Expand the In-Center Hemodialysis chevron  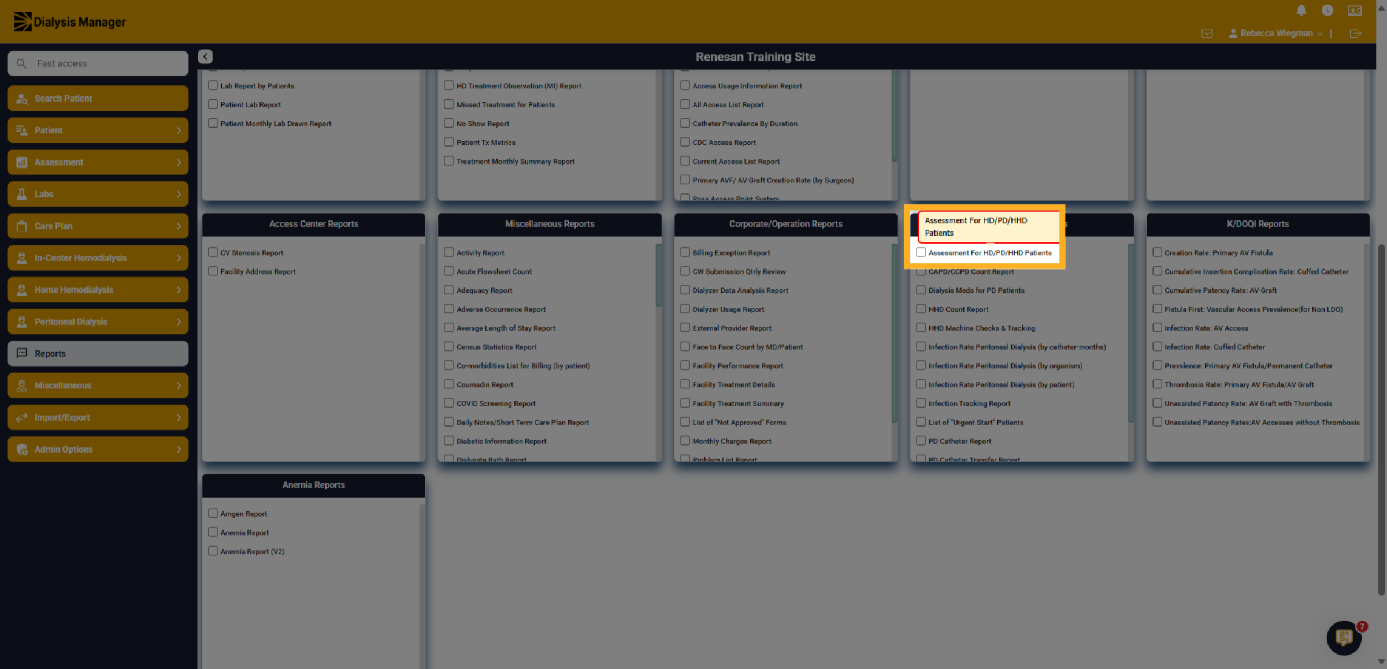pyautogui.click(x=179, y=258)
